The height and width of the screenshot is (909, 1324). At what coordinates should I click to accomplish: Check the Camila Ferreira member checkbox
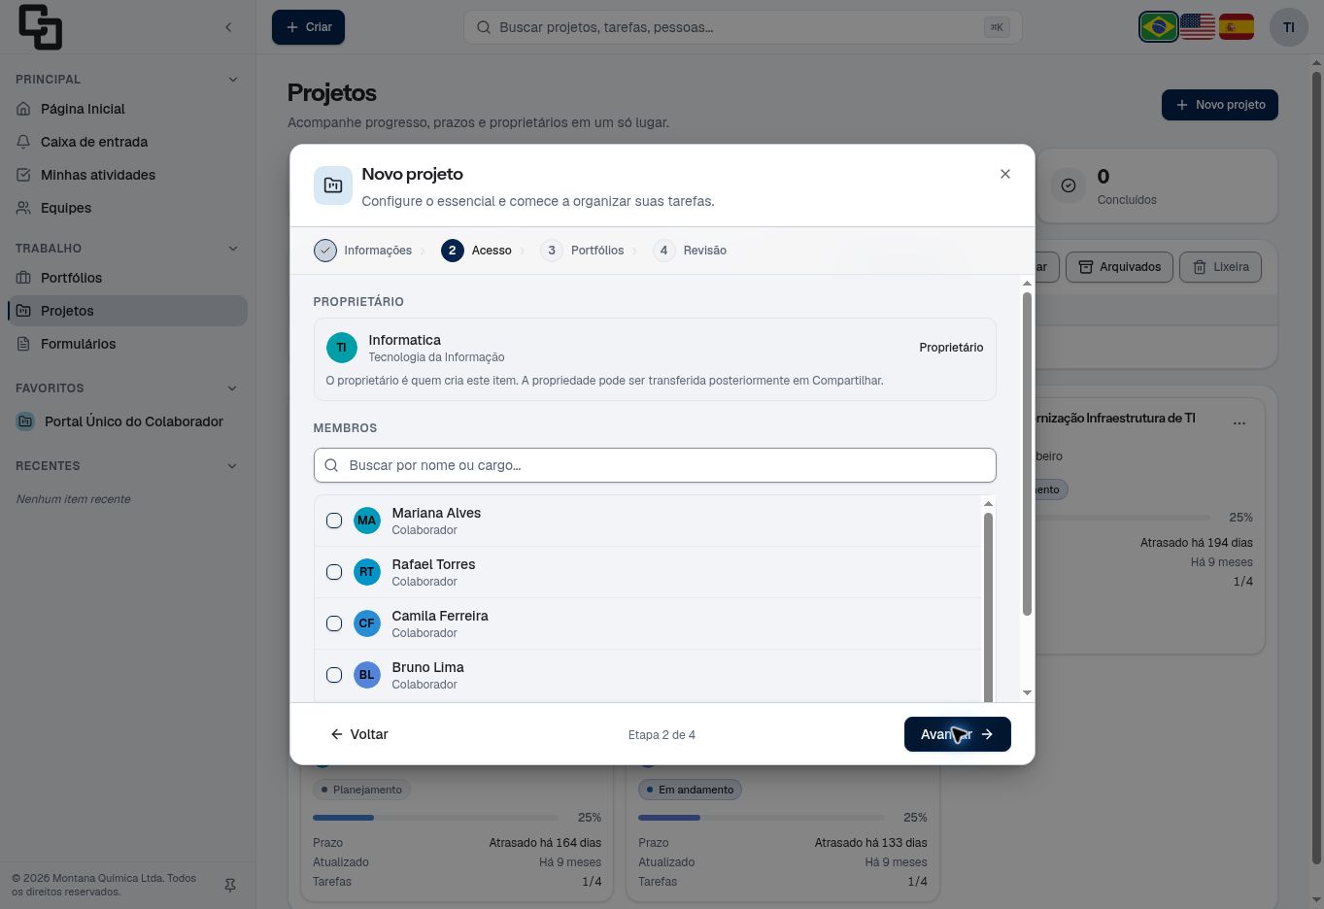pos(334,623)
